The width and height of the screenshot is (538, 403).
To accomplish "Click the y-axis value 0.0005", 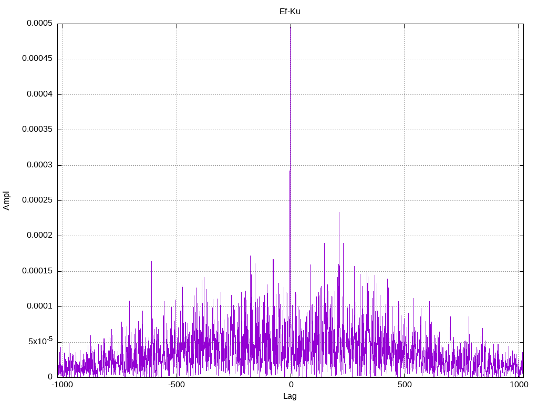I will (x=40, y=23).
